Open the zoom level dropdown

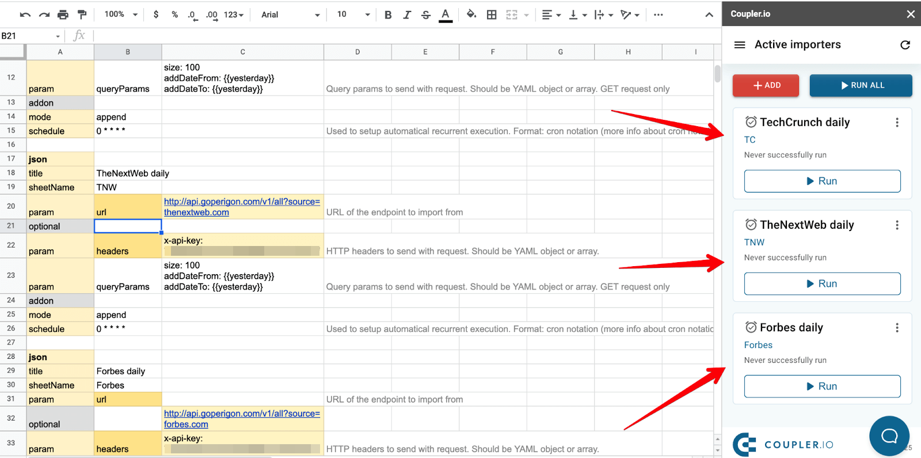(x=121, y=14)
